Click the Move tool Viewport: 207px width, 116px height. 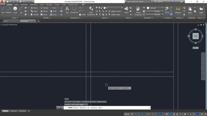click(x=34, y=8)
